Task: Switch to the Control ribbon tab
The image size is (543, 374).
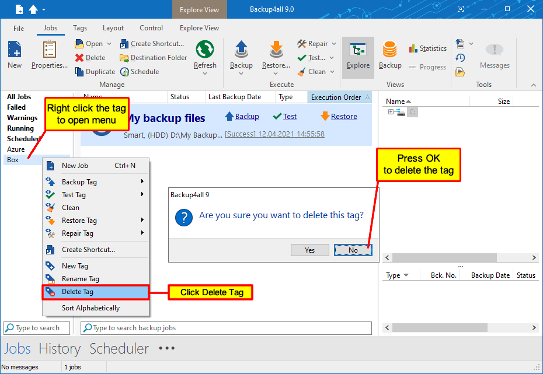Action: [x=151, y=28]
